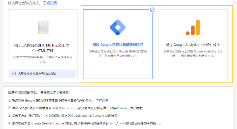237x129 pixels.
Task: Select 通过 Google 跟踪代码管理器验证 title
Action: 118,45
